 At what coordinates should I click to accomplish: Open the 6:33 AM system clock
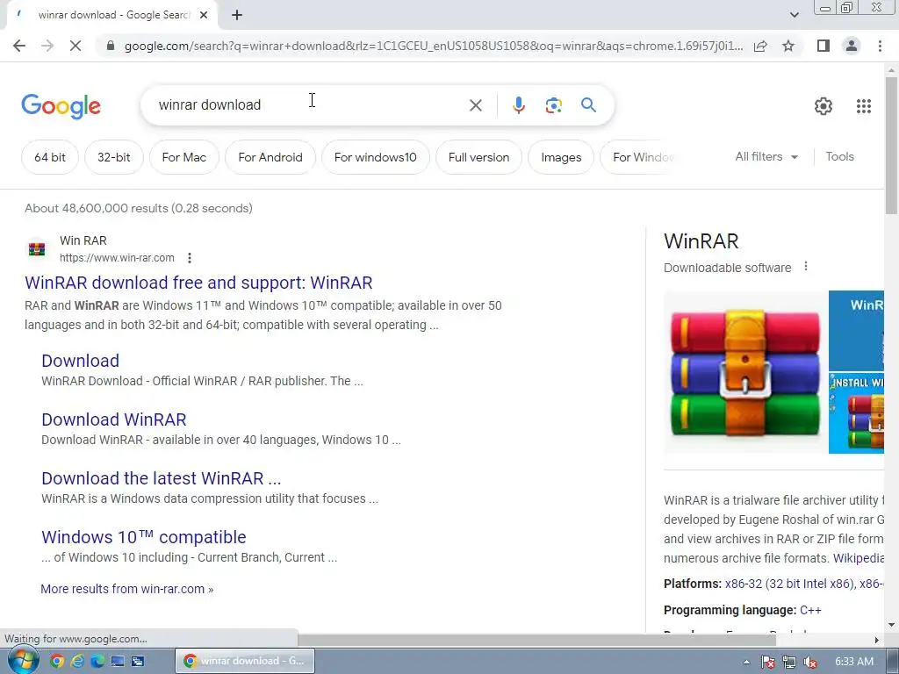tap(853, 662)
